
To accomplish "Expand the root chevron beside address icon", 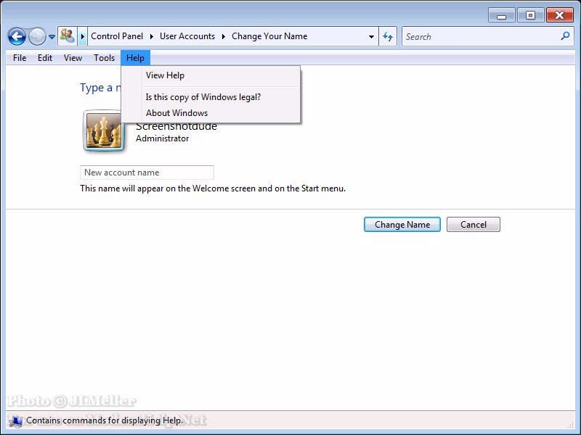I will pyautogui.click(x=83, y=36).
